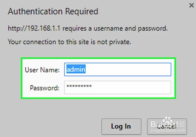Click empty space after asterisks in Password
This screenshot has height=137, width=196.
[x=132, y=88]
